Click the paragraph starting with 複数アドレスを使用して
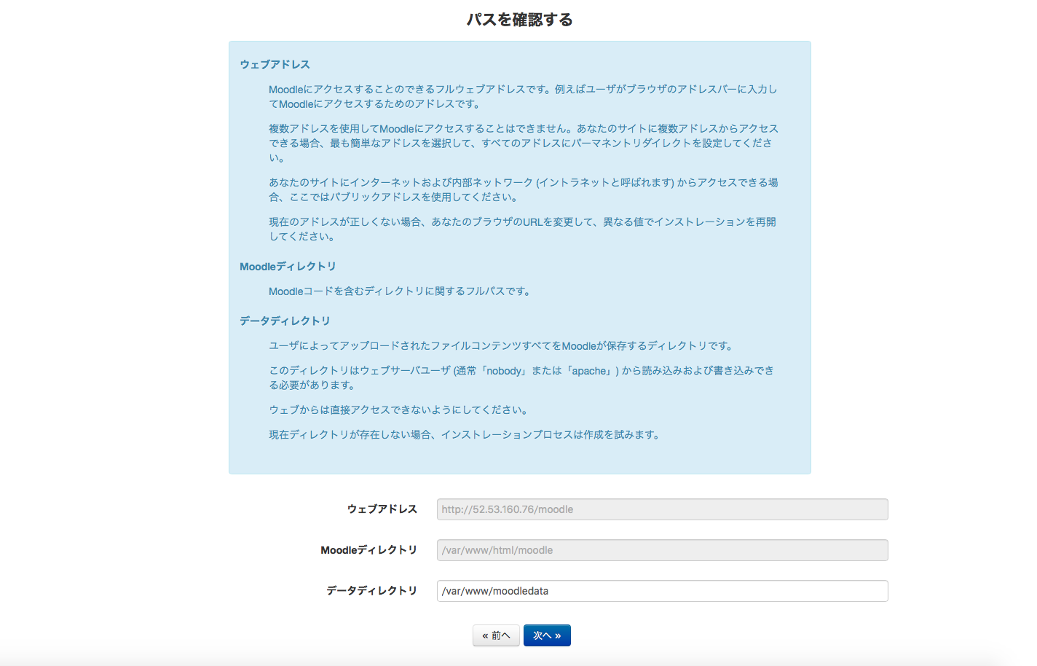 click(523, 143)
